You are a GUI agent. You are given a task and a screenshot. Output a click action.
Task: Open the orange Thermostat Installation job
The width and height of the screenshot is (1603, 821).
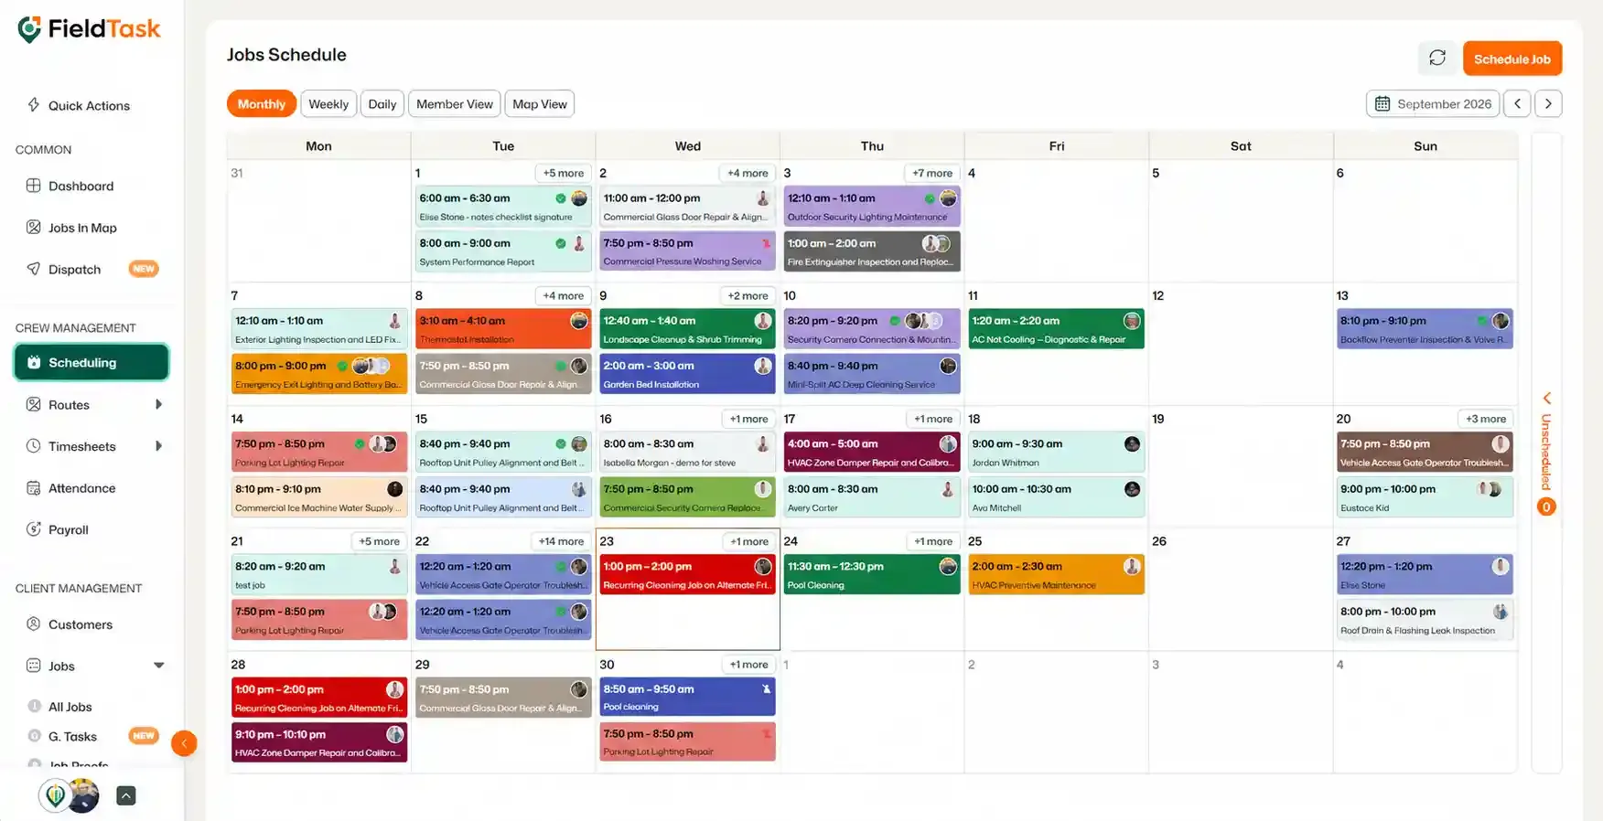point(503,330)
